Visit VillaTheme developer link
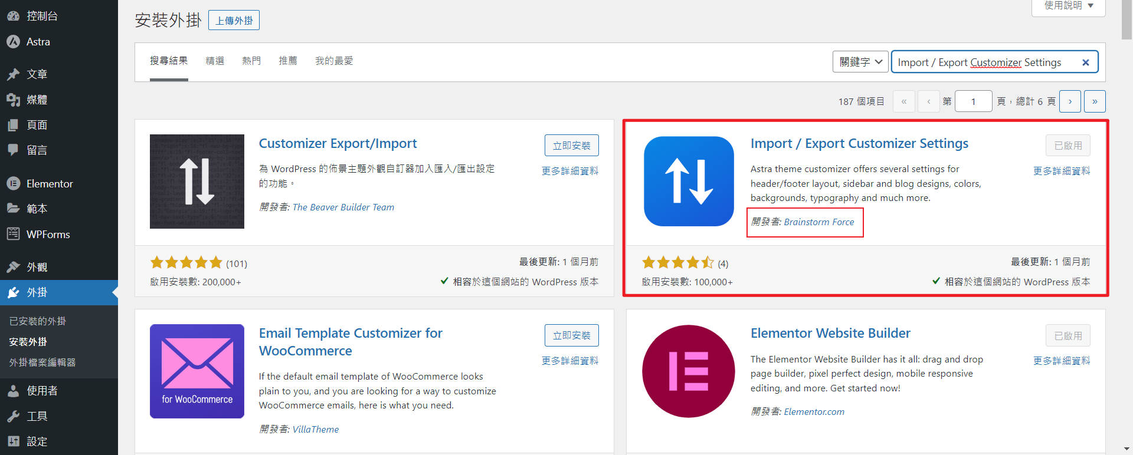This screenshot has width=1133, height=455. tap(316, 429)
